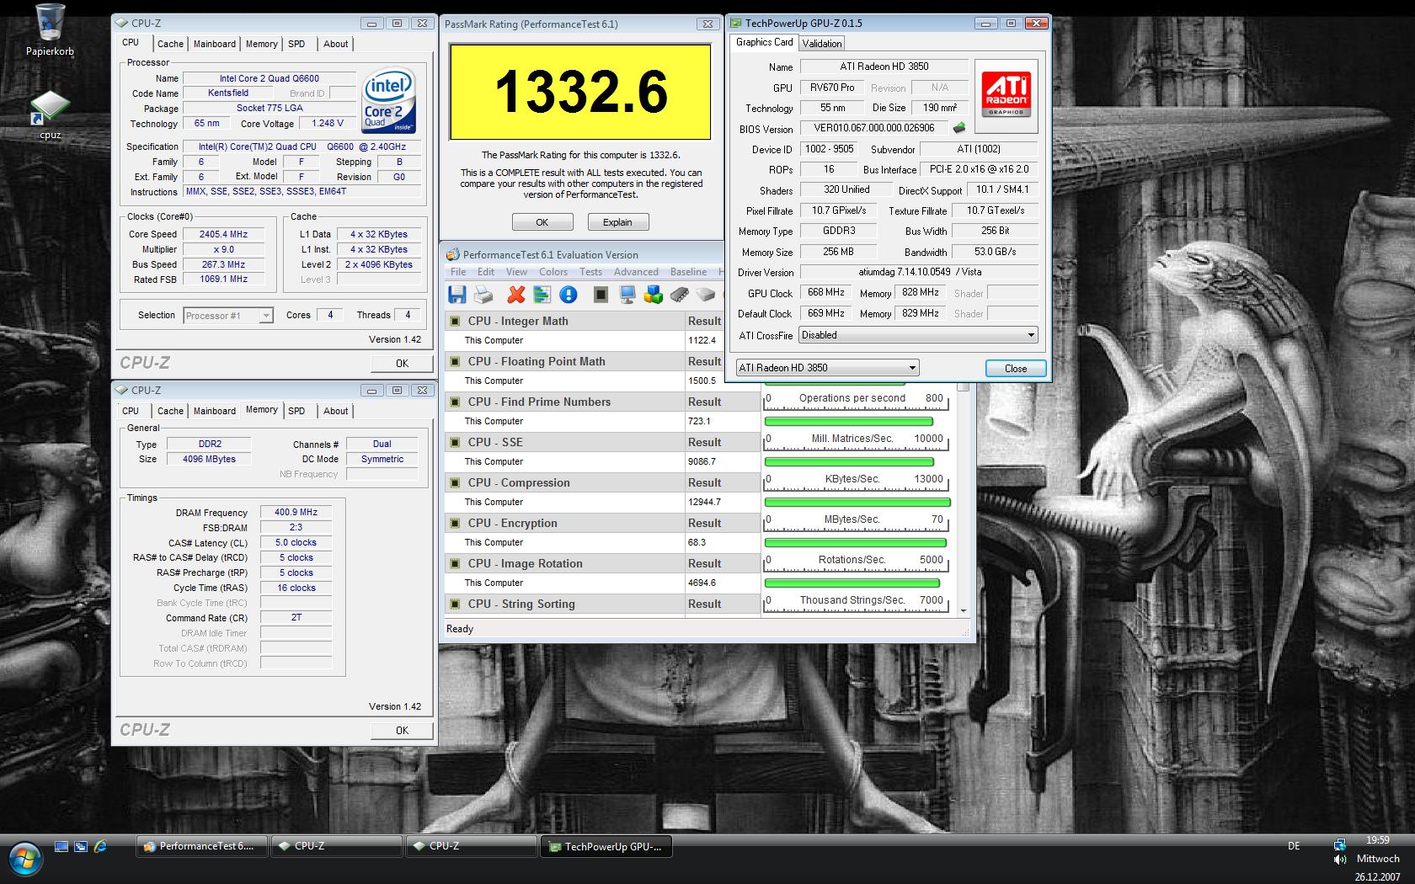The width and height of the screenshot is (1415, 884).
Task: Click Explain in the PassMark Rating dialog
Action: (x=617, y=222)
